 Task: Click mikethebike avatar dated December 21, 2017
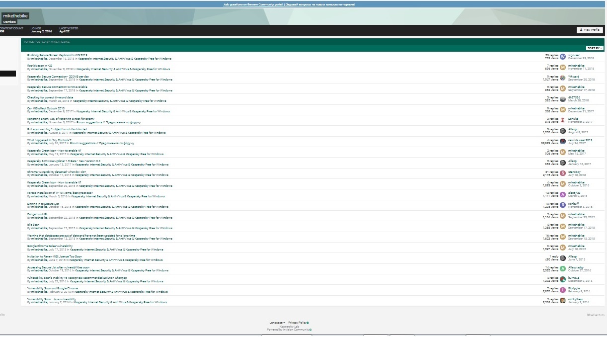coord(563,110)
